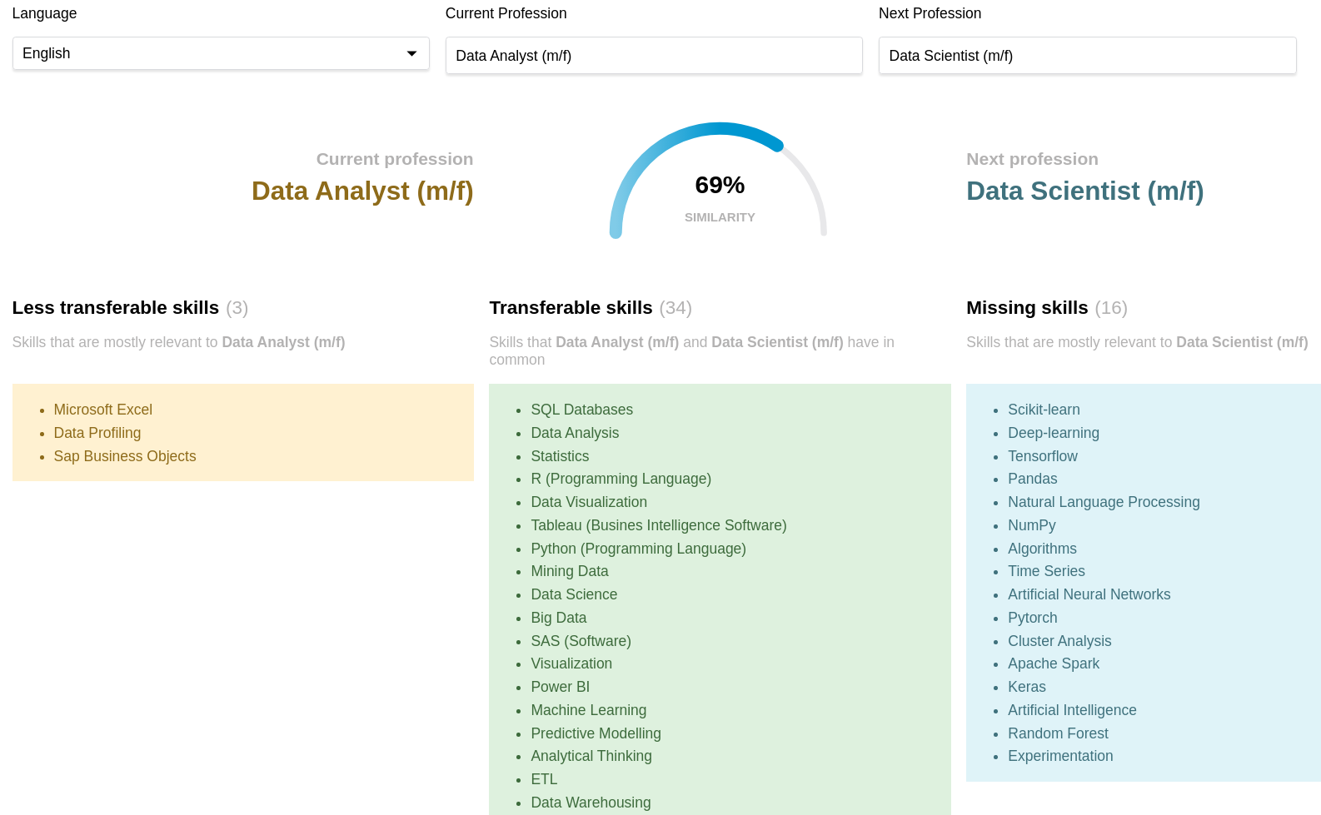
Task: Select the English language combo box
Action: tap(208, 53)
